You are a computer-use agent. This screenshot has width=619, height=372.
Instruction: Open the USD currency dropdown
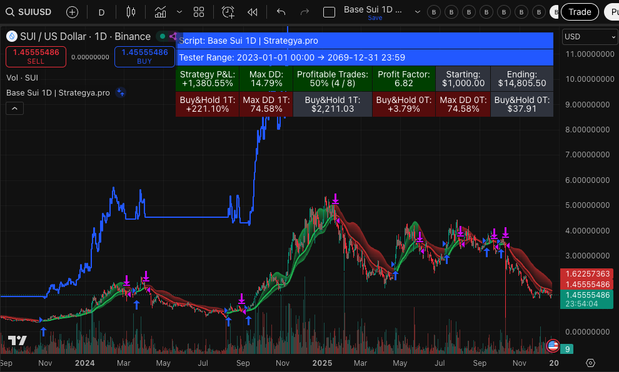[x=590, y=37]
